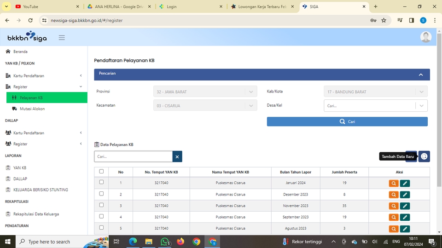Open Chrome profile S avatar

pos(423,20)
